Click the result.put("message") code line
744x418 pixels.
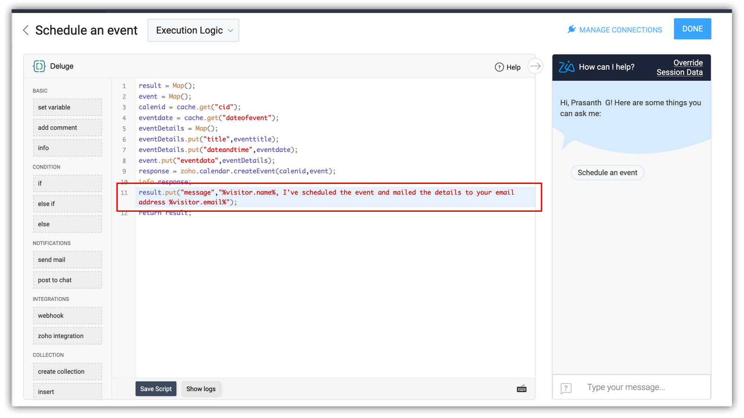tap(326, 197)
